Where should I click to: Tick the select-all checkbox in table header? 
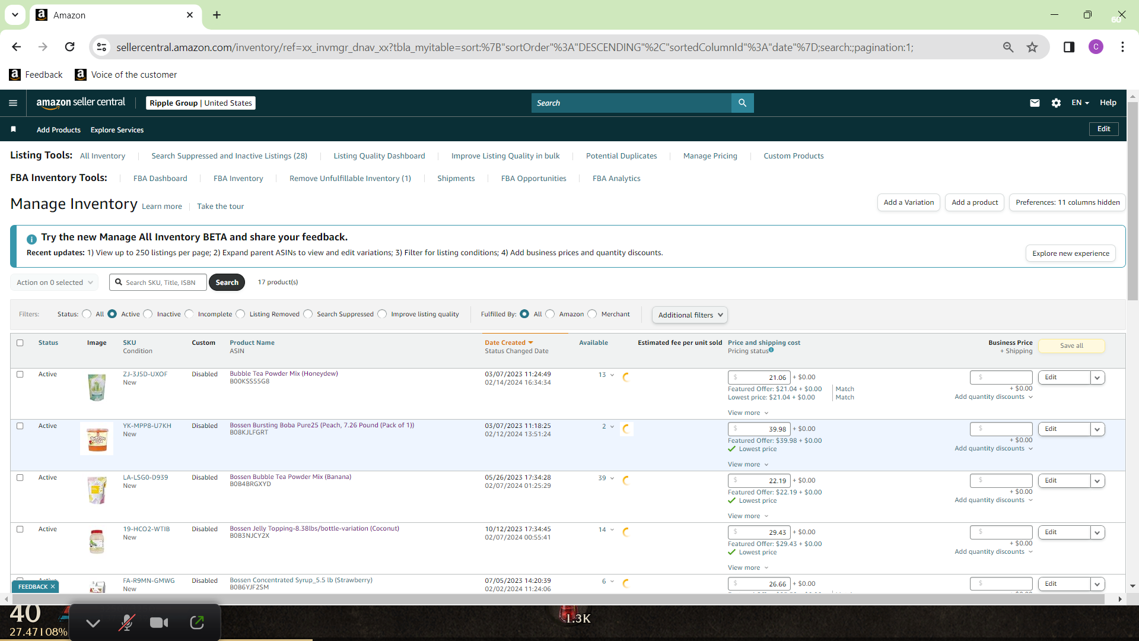click(20, 342)
